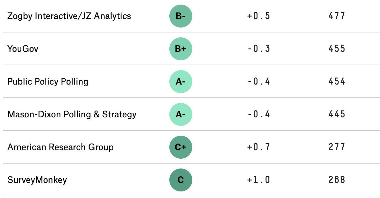The image size is (380, 198).
Task: Click the +0.7 value for American Research Group
Action: pyautogui.click(x=258, y=147)
